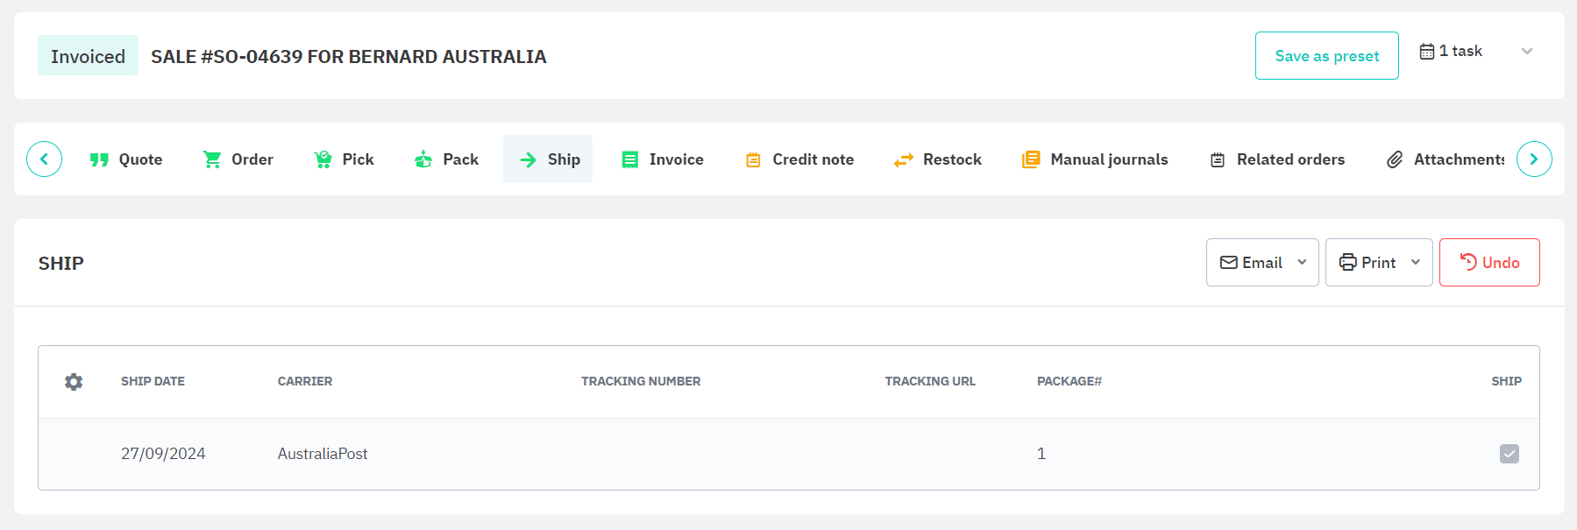Click the calendar icon beside 1 task
Viewport: 1577px width, 530px height.
point(1427,52)
